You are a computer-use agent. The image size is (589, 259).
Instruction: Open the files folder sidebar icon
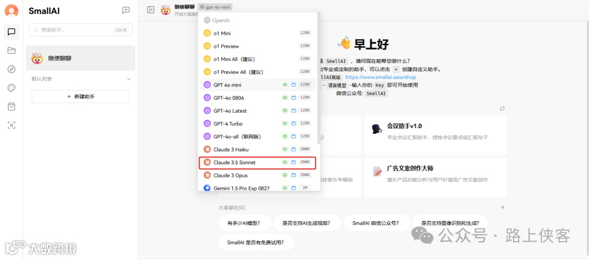11,51
